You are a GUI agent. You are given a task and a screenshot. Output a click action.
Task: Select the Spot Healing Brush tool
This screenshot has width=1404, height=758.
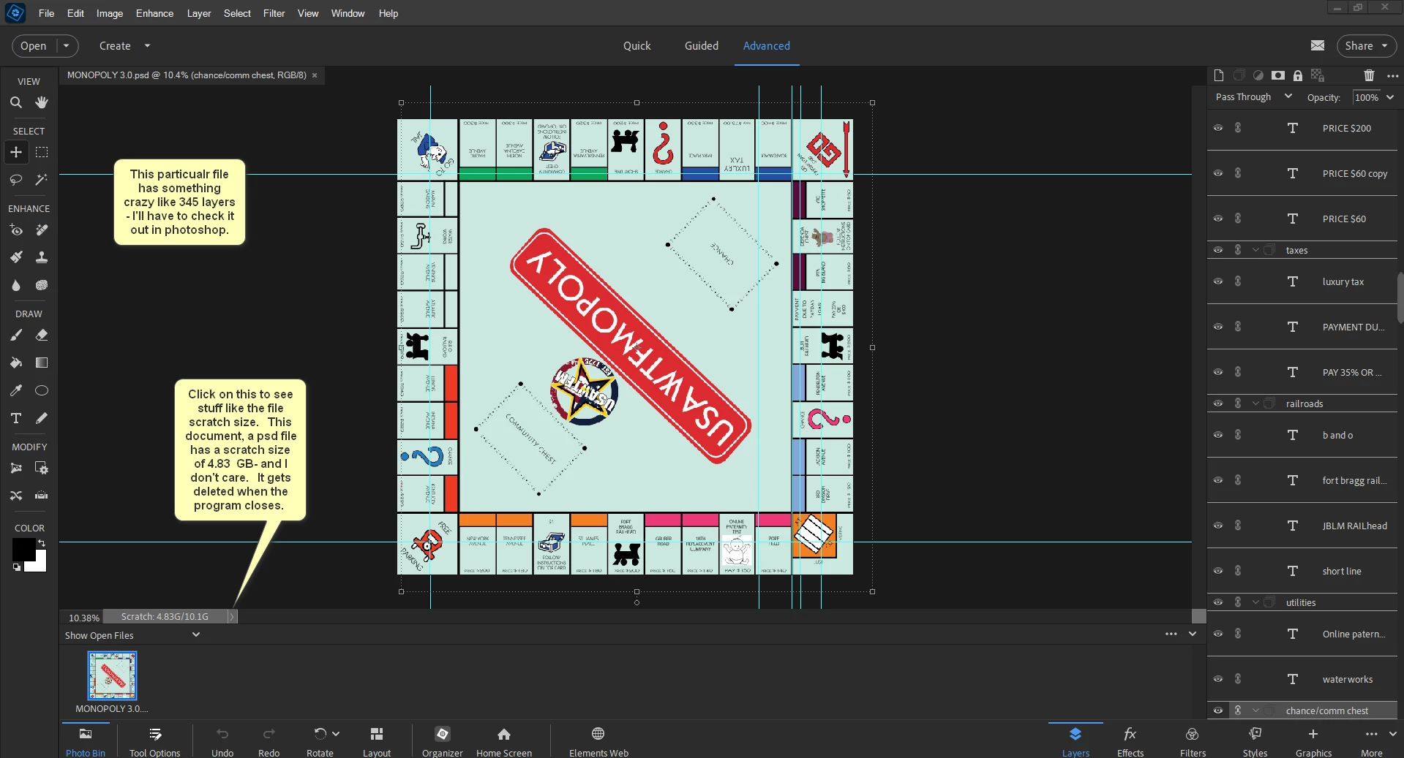tap(42, 230)
